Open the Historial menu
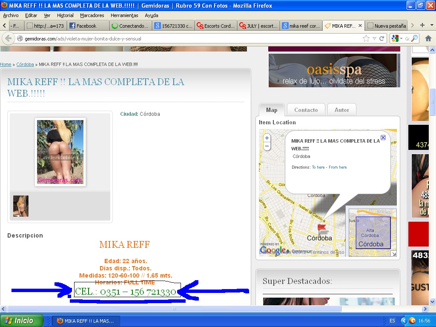Screen dimensions: 436x327 pyautogui.click(x=65, y=15)
